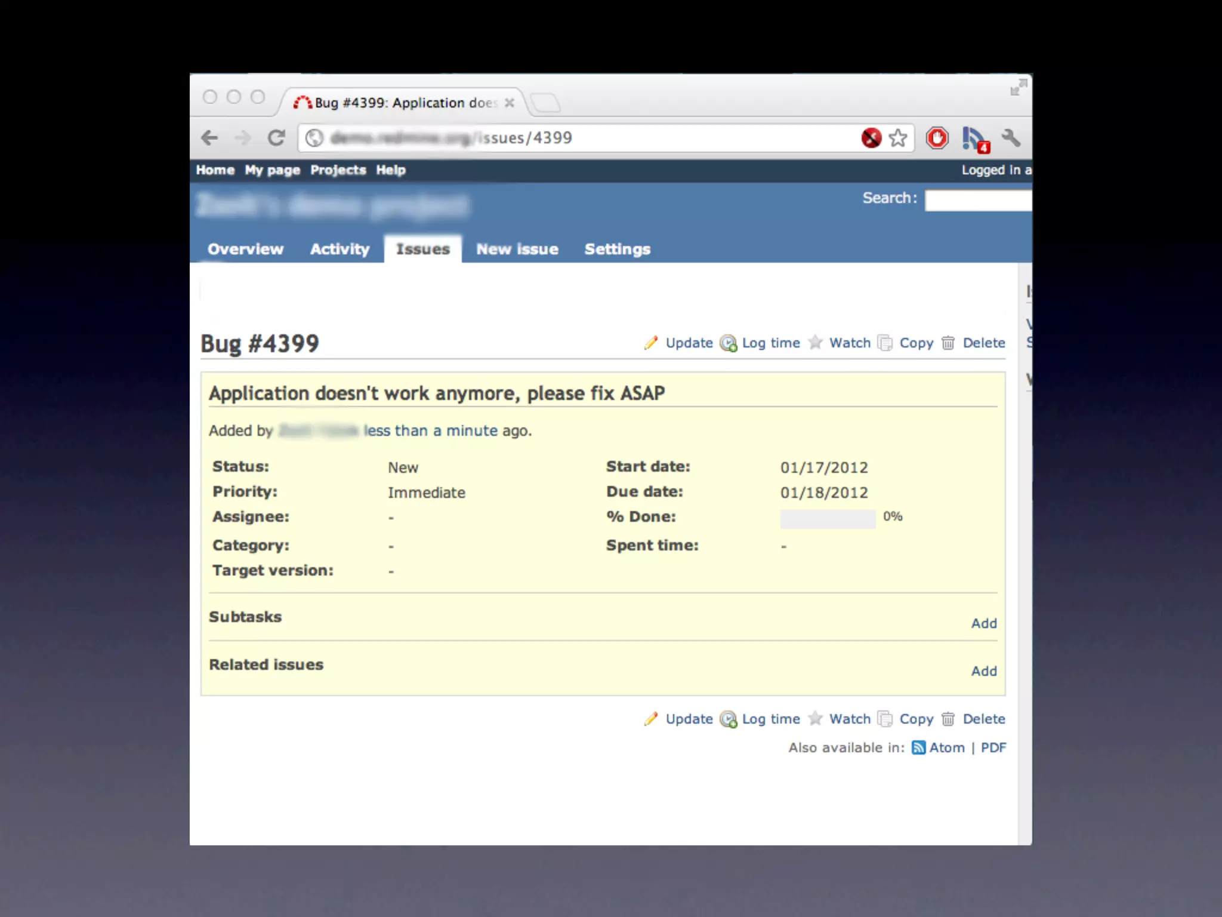Download the issue as PDF
Viewport: 1222px width, 917px height.
click(993, 747)
